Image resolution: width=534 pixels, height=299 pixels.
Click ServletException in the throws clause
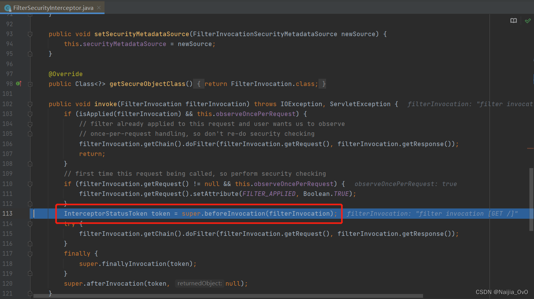tap(360, 104)
